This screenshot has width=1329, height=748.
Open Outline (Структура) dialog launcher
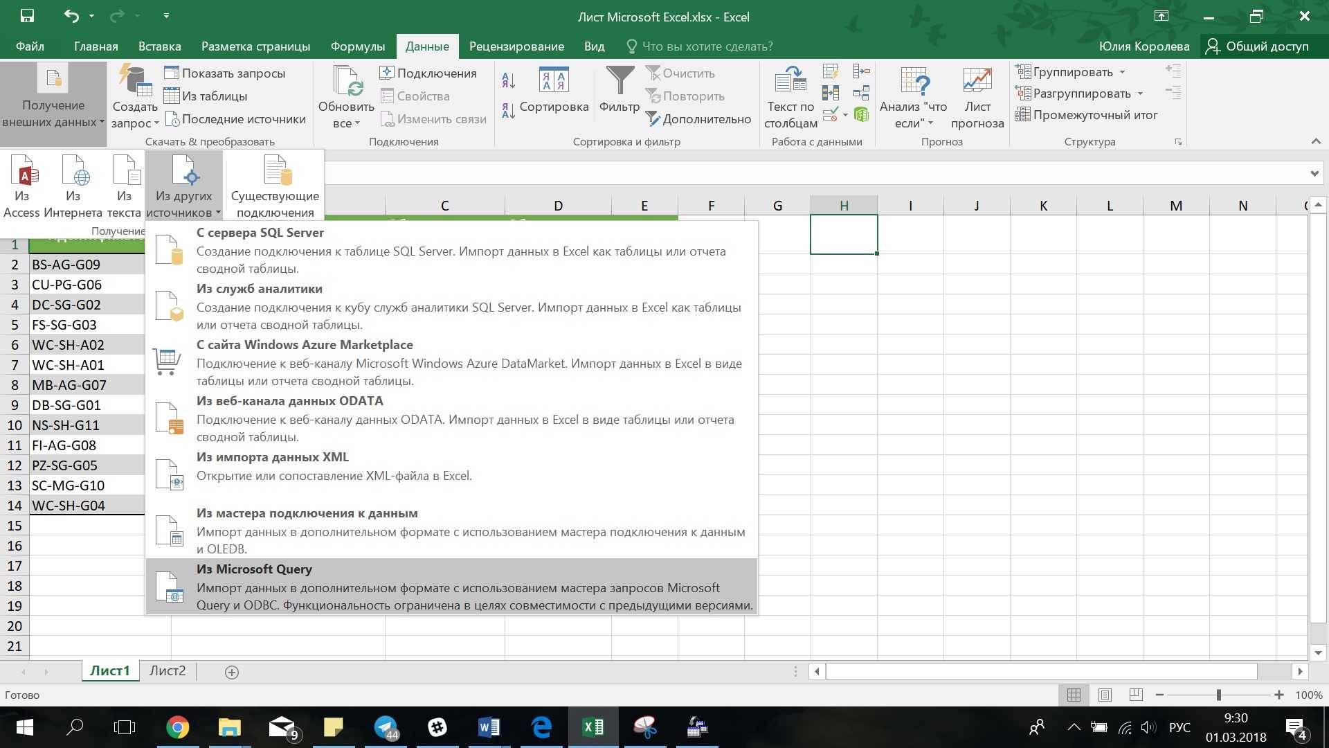1178,142
